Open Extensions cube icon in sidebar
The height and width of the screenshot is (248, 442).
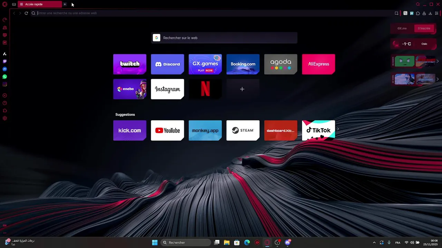pyautogui.click(x=5, y=111)
